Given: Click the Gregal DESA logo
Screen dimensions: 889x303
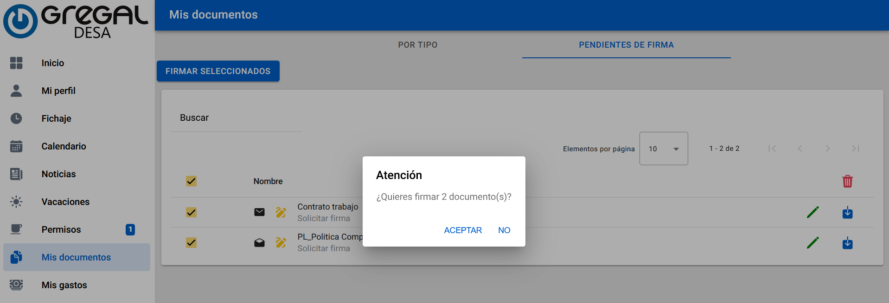Looking at the screenshot, I should 76,21.
